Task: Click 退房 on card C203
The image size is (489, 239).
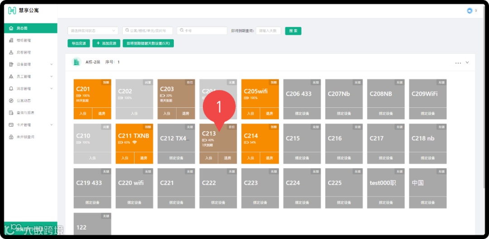Action: coord(186,114)
